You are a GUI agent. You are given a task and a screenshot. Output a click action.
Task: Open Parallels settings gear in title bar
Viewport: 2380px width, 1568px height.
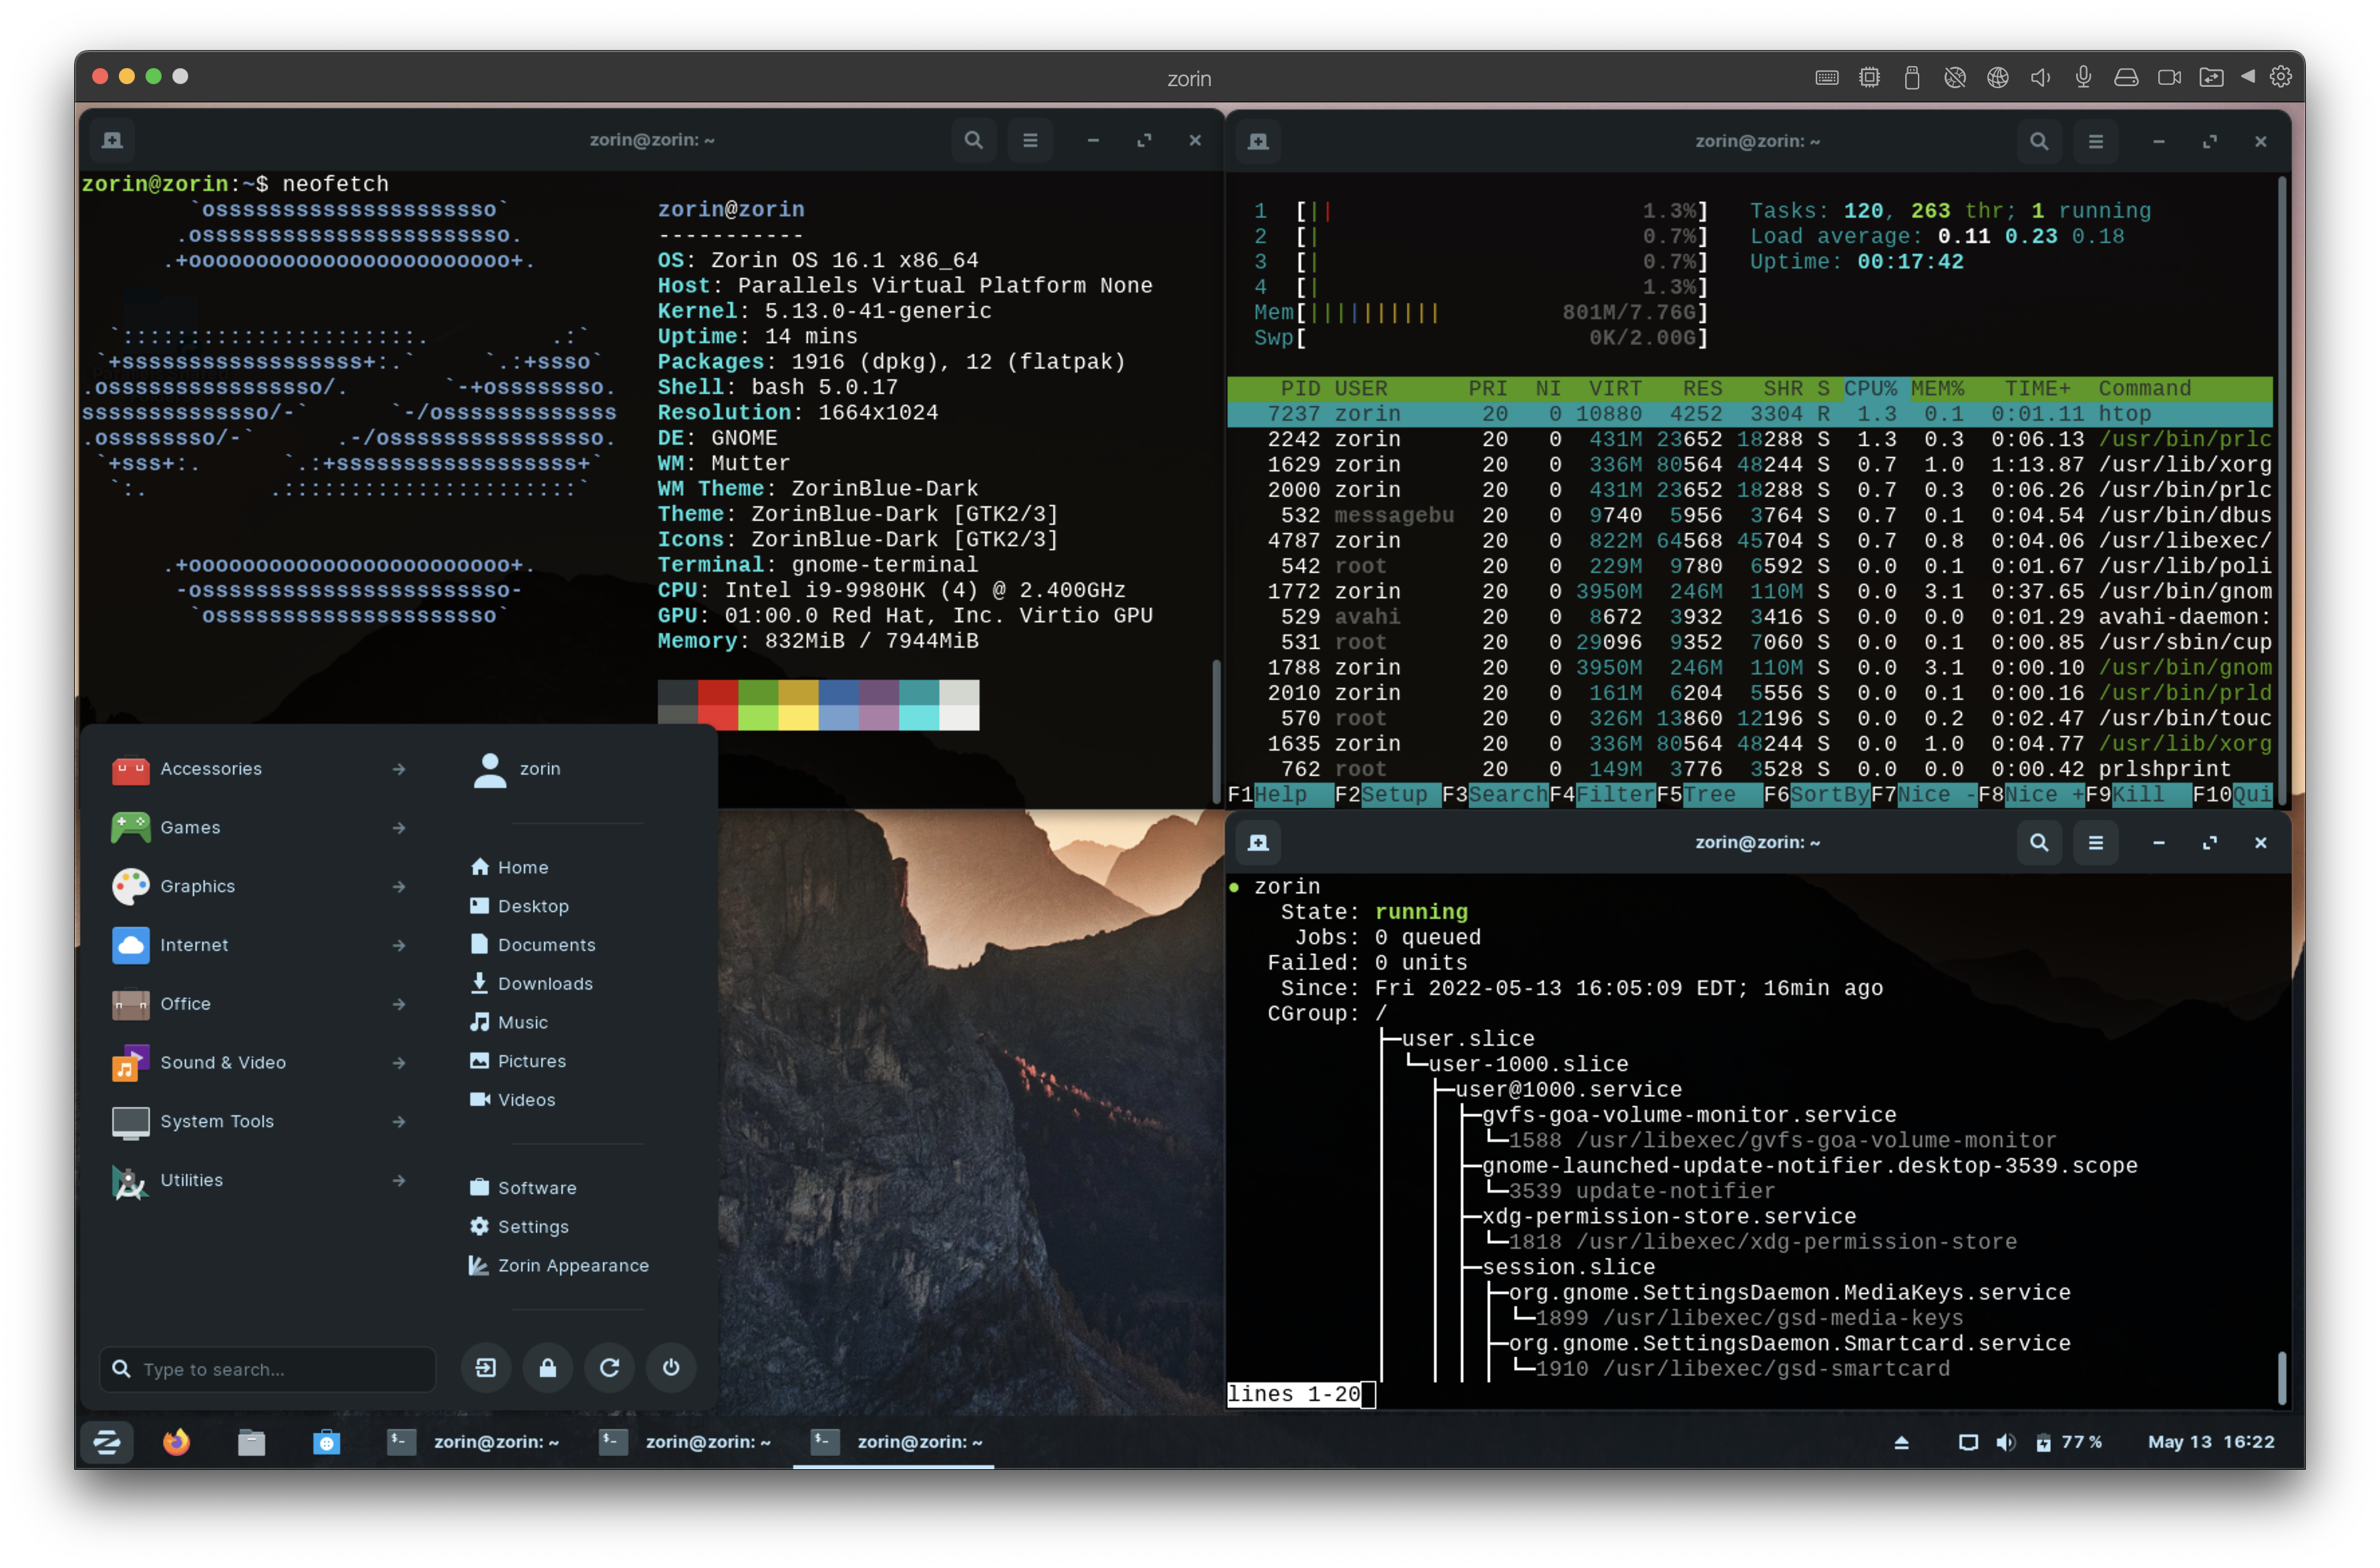tap(2280, 77)
